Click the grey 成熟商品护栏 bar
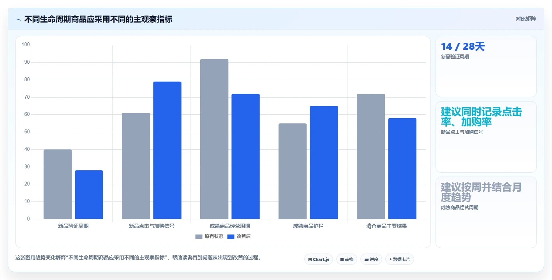The image size is (552, 280). (x=293, y=171)
